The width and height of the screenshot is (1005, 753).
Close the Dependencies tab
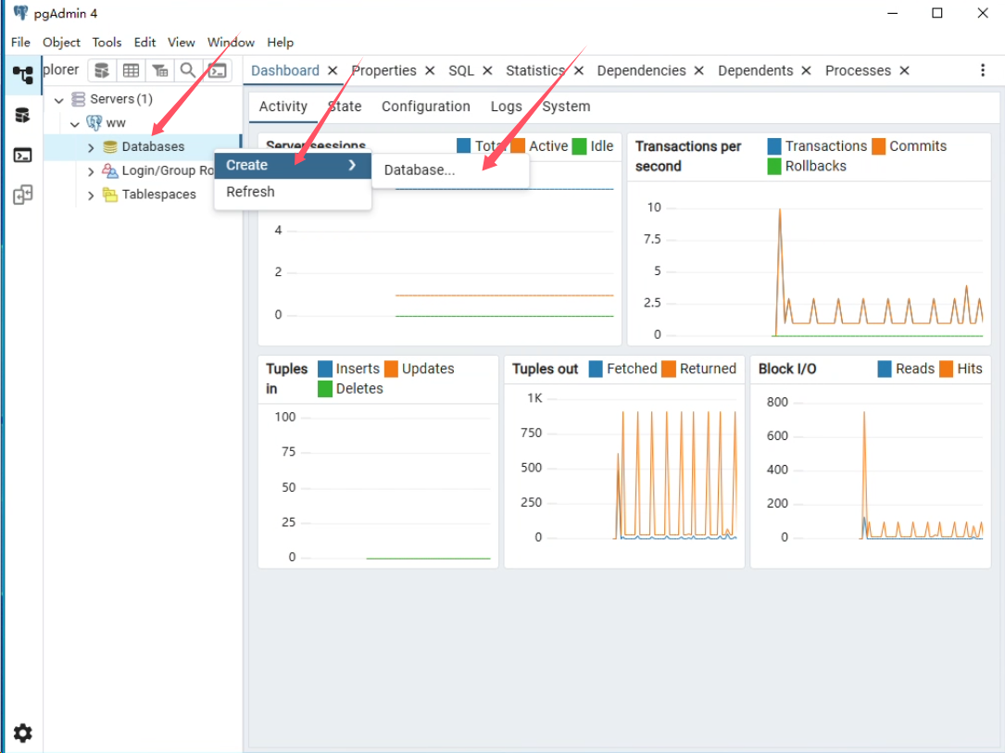click(x=699, y=70)
